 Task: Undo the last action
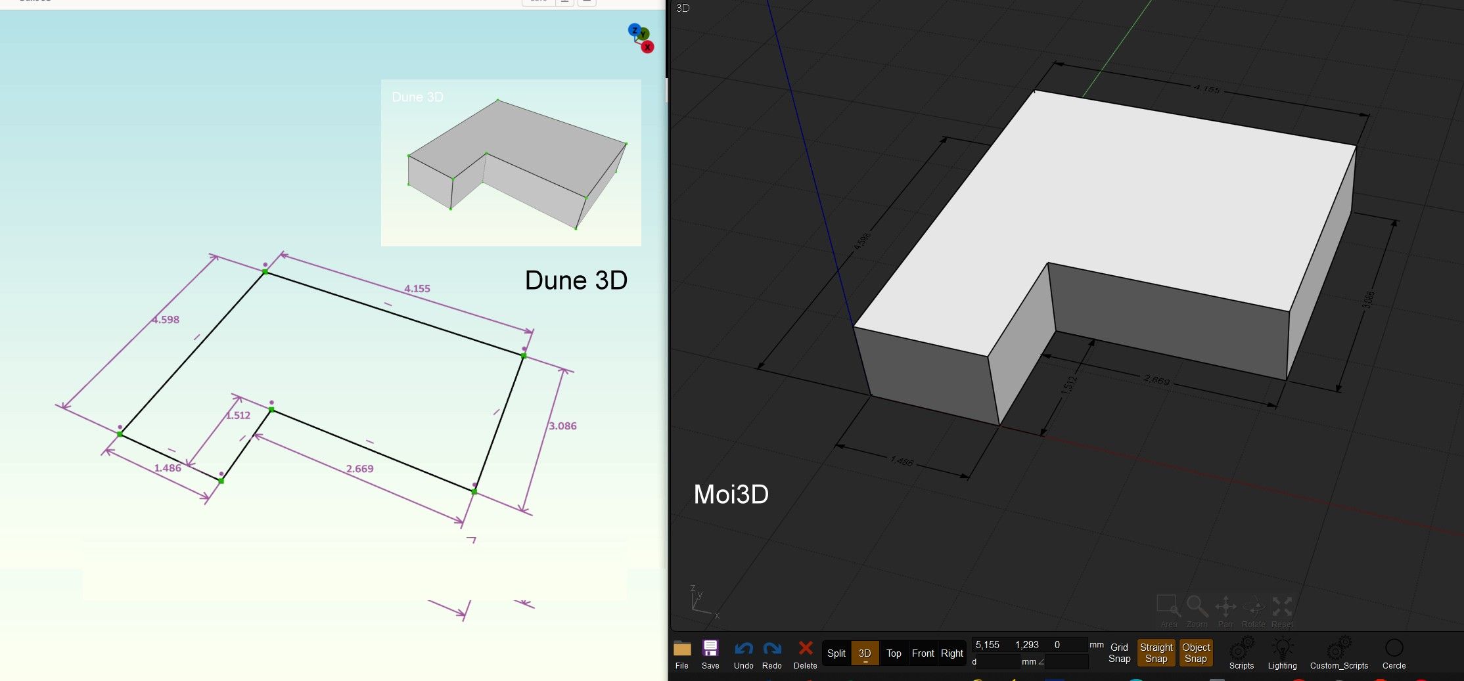pyautogui.click(x=743, y=649)
